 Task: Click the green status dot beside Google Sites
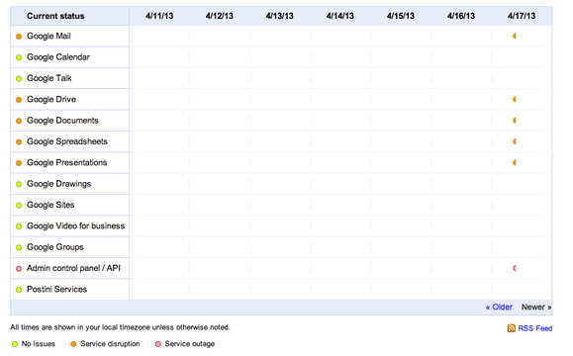[19, 206]
